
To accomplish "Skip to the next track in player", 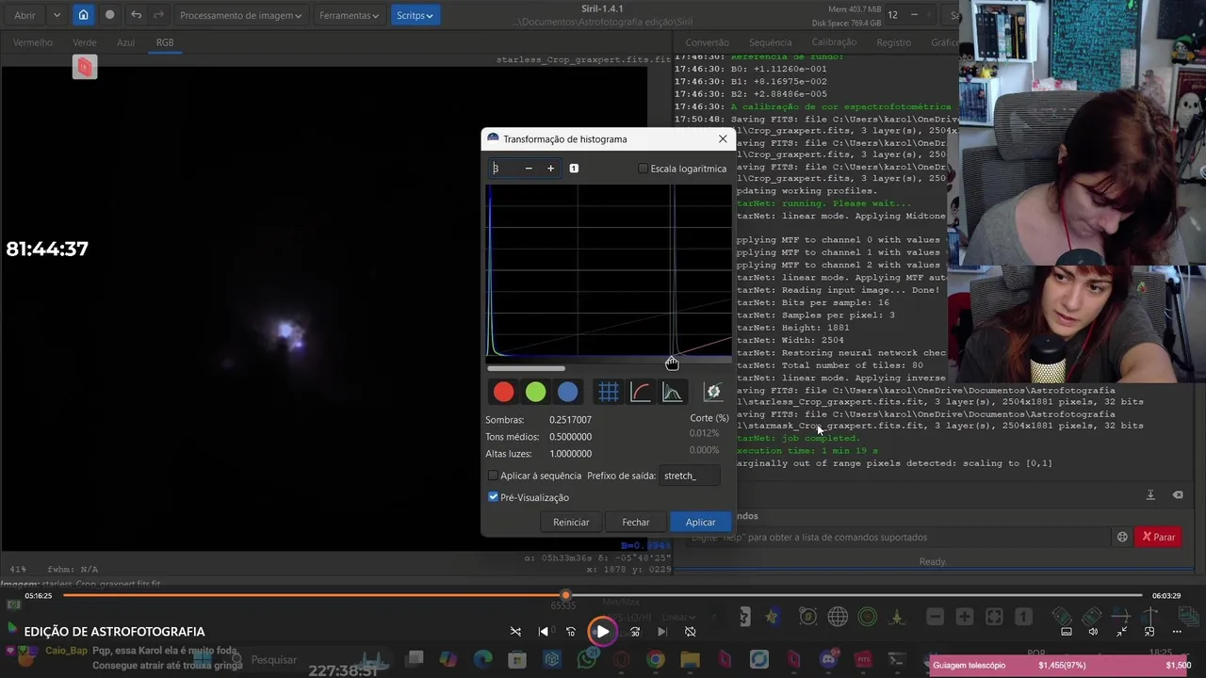I will (662, 632).
